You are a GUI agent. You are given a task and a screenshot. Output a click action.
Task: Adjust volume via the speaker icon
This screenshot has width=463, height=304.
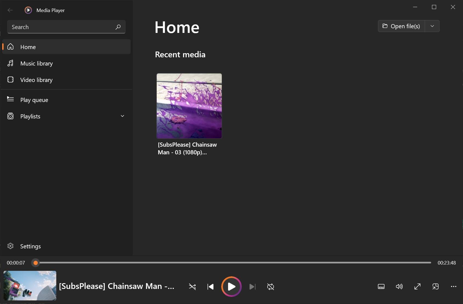tap(399, 286)
